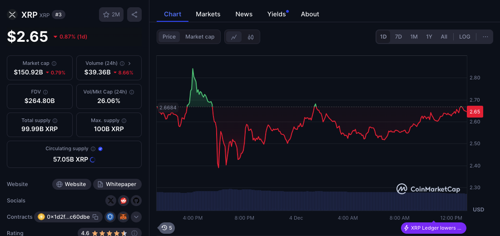
Task: Open XRP's X (Twitter) social link
Action: click(111, 201)
